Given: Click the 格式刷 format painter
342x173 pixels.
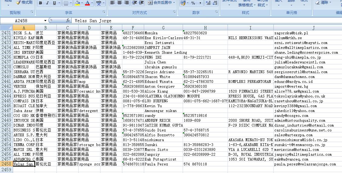Looking at the screenshot, I should [24, 2].
